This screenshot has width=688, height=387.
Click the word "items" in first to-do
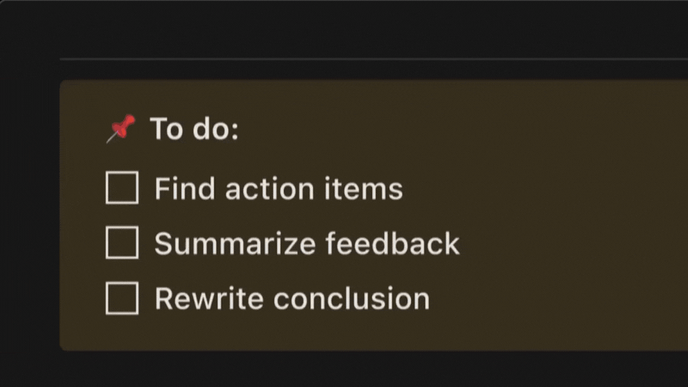pyautogui.click(x=363, y=189)
